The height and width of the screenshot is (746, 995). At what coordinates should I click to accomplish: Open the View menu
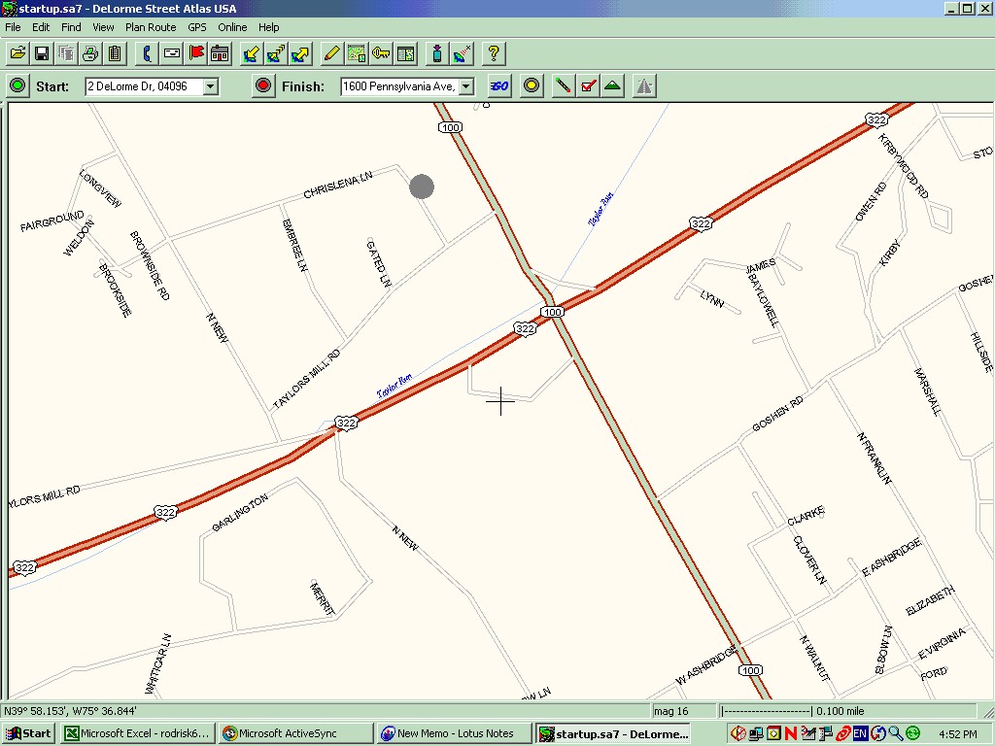coord(103,27)
